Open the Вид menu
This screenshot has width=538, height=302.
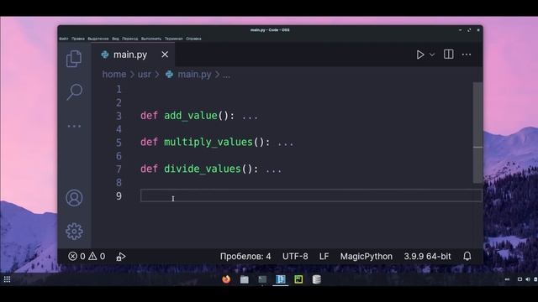115,39
